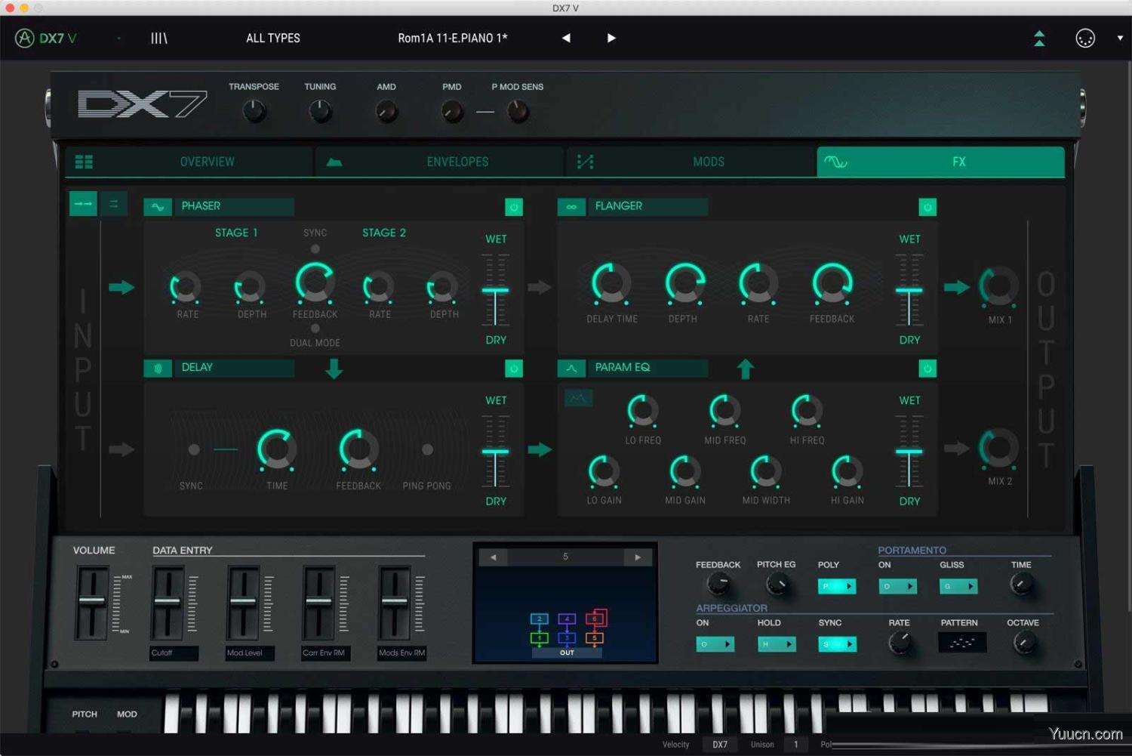Toggle the delay SYNC dot
This screenshot has width=1132, height=756.
tap(194, 449)
